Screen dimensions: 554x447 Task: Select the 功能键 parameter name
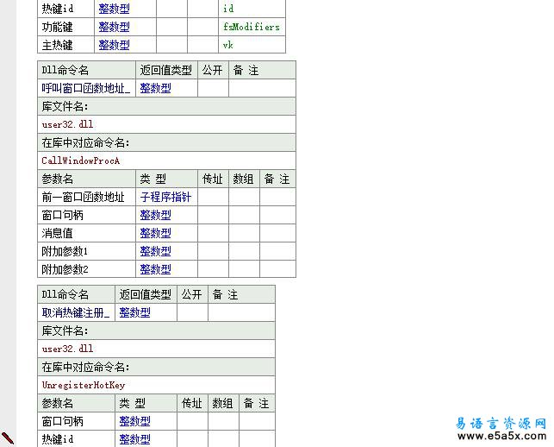tap(57, 27)
